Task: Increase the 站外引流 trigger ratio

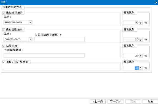Action: pyautogui.click(x=141, y=55)
